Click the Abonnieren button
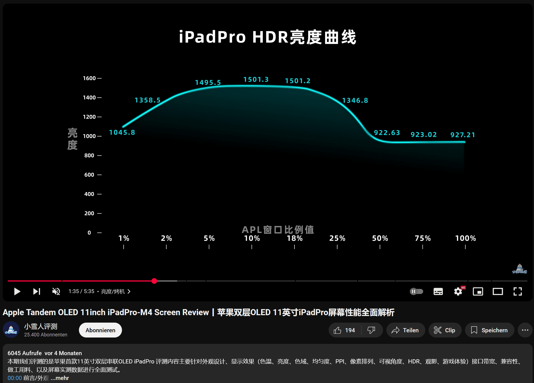This screenshot has width=534, height=383. (100, 330)
